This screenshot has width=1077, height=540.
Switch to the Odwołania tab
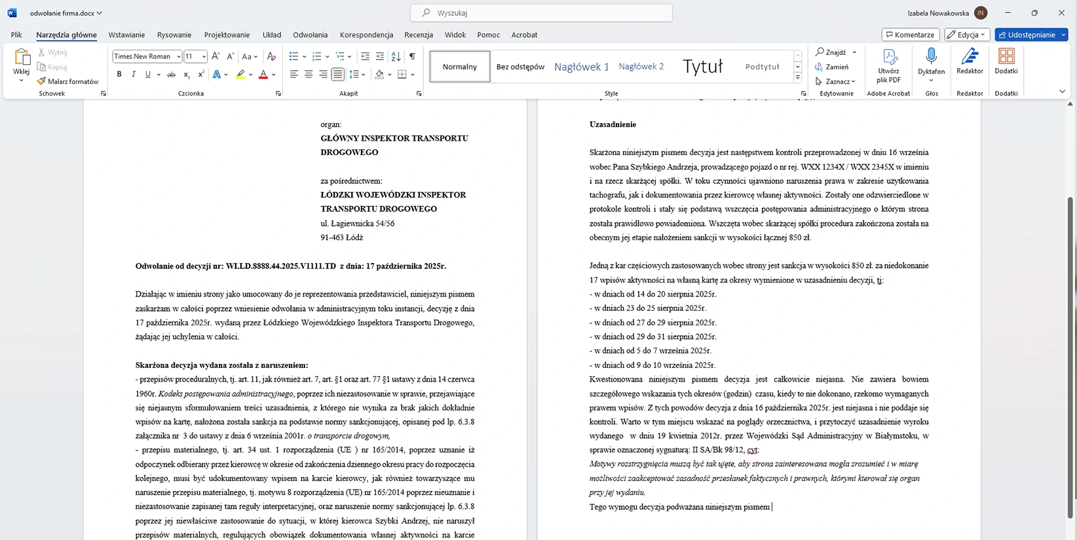(310, 35)
